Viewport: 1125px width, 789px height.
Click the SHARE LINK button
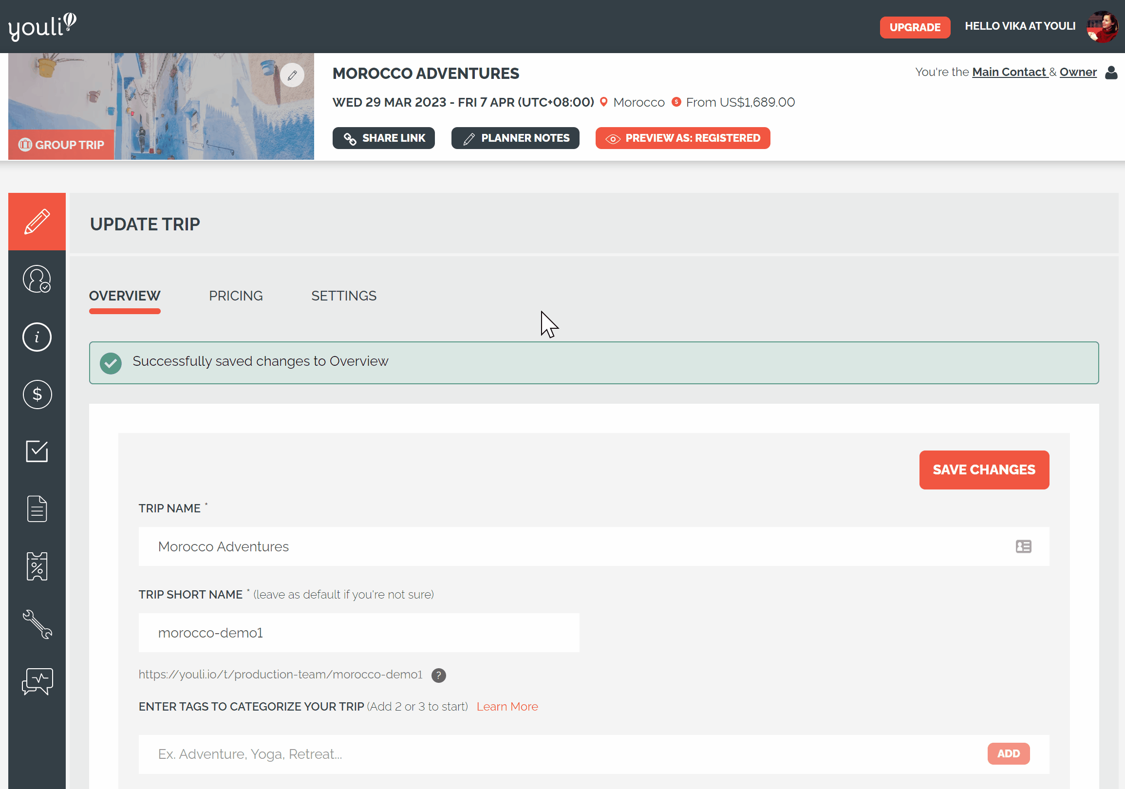coord(384,138)
